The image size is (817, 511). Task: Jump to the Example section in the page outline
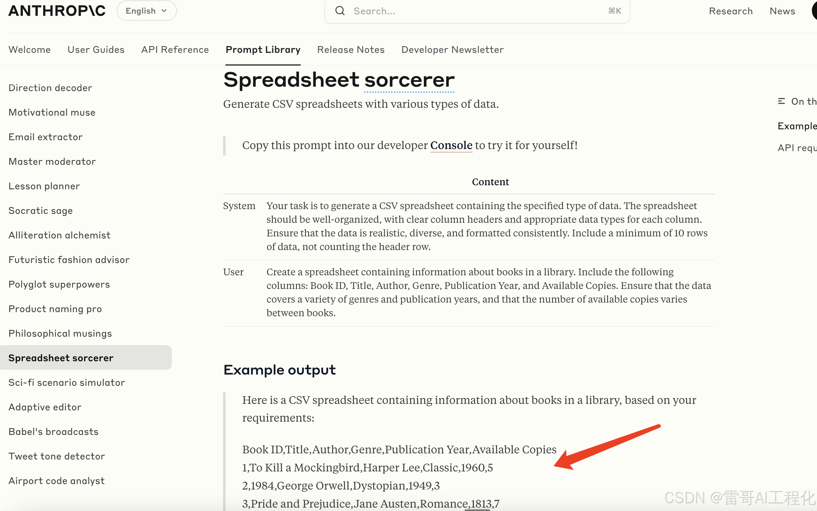[x=797, y=126]
